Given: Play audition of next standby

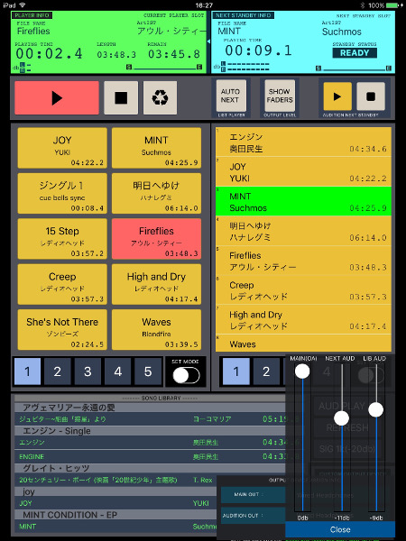Looking at the screenshot, I should (337, 96).
